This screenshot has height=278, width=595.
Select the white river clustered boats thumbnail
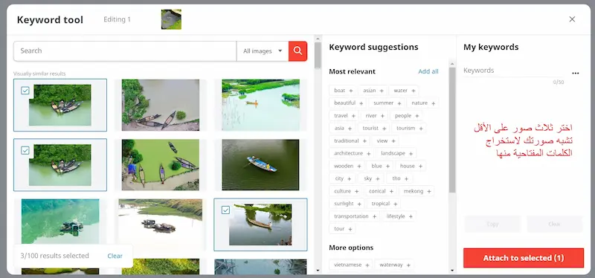tap(161, 224)
